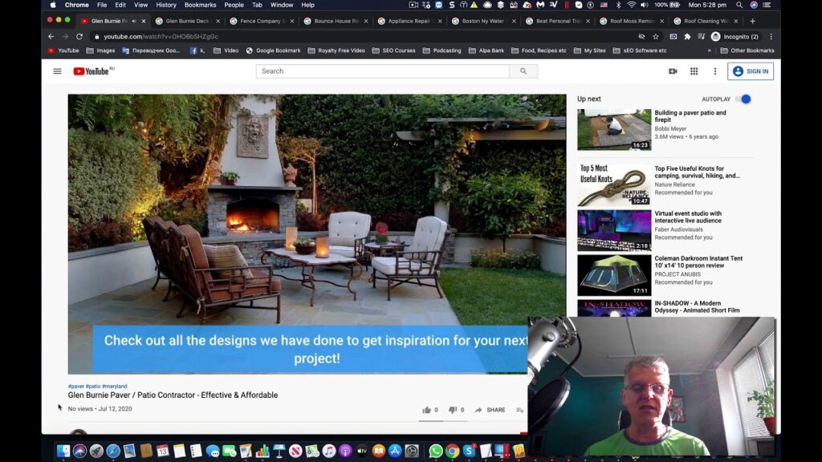Save video to playlist icon
Viewport: 822px width, 462px height.
click(x=519, y=410)
